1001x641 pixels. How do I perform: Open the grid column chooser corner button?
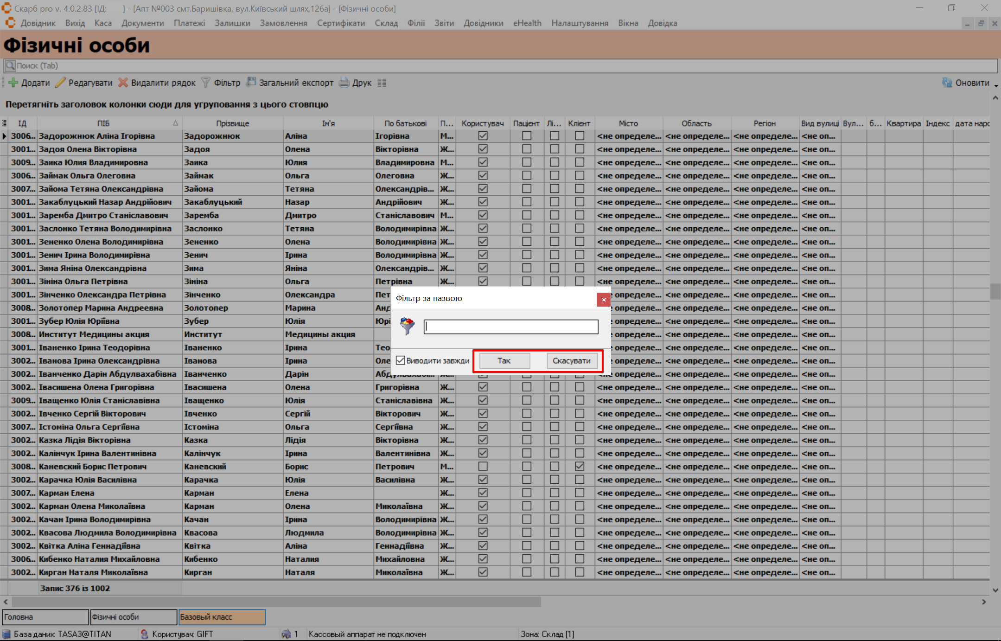(4, 123)
